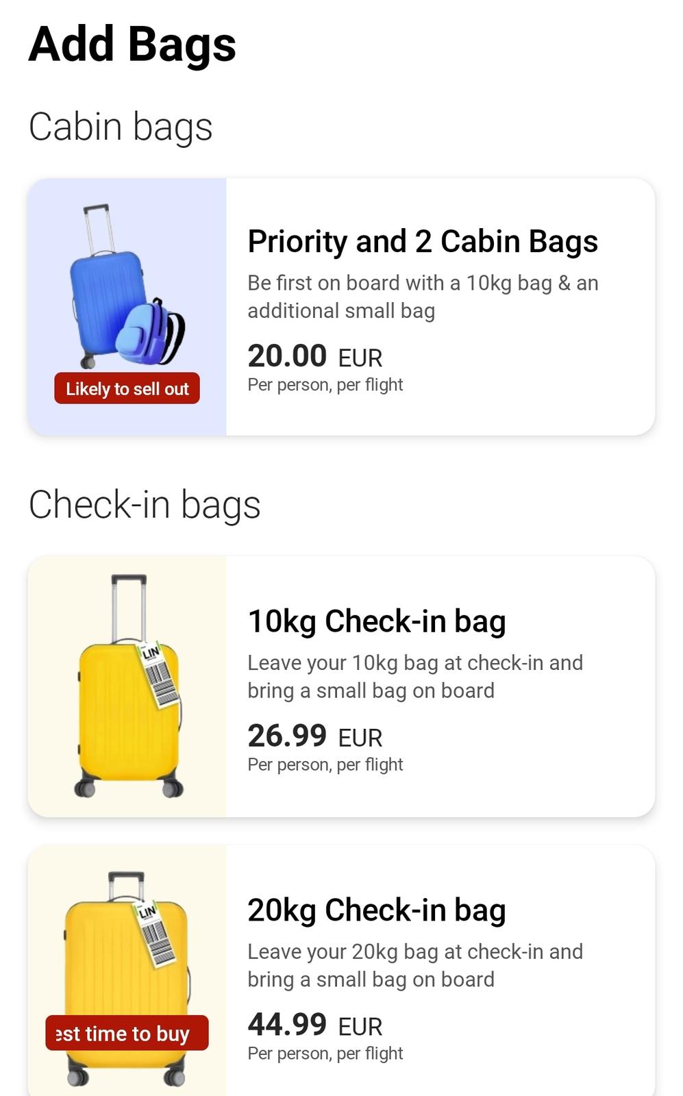Tap the 26.99 EUR price
The height and width of the screenshot is (1096, 683).
tap(314, 736)
